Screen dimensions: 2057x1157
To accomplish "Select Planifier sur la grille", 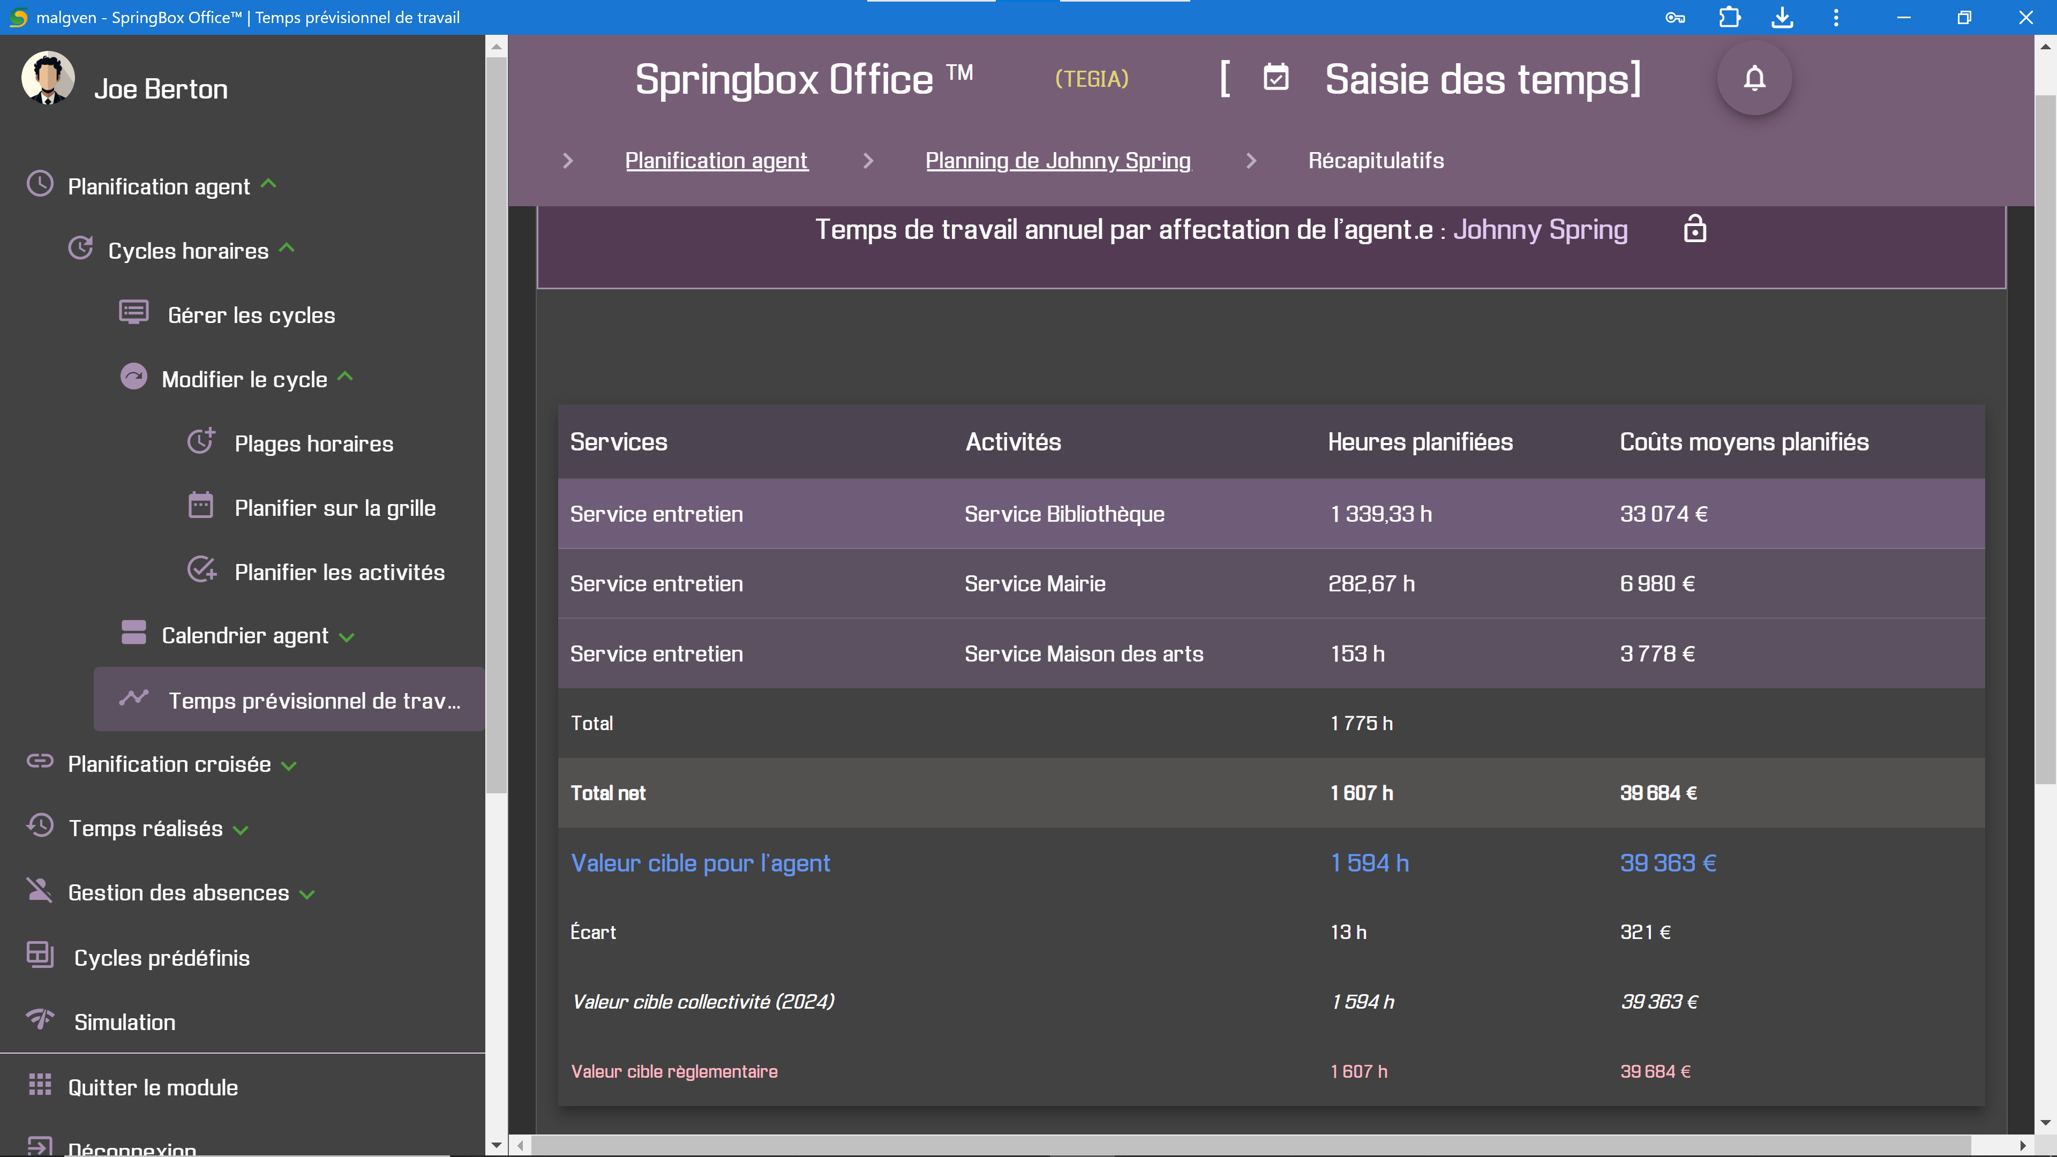I will (x=335, y=508).
